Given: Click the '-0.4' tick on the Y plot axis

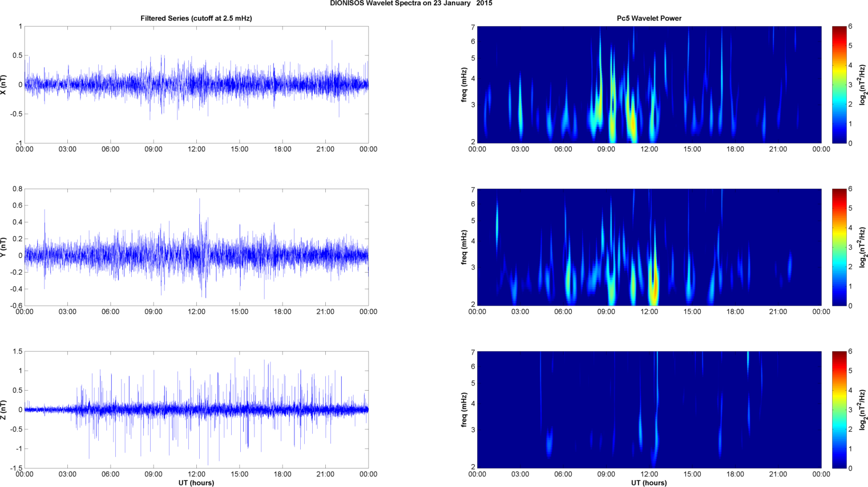Looking at the screenshot, I should tap(16, 289).
